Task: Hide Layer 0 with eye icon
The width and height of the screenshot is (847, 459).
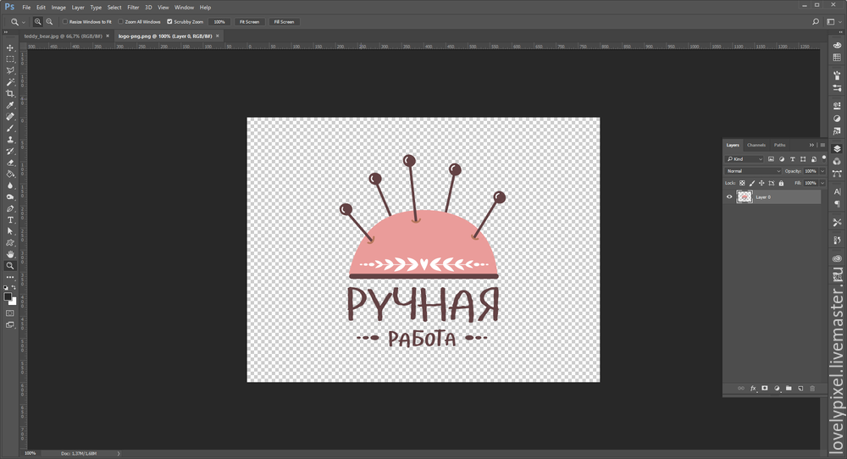Action: (x=730, y=196)
